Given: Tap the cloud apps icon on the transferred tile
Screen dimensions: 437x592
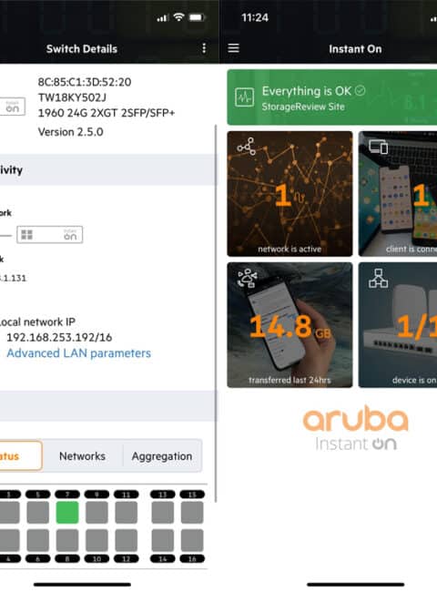Looking at the screenshot, I should click(x=248, y=278).
